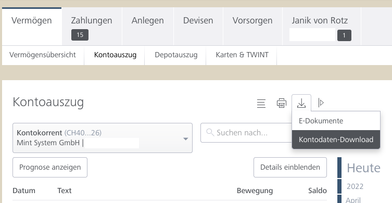
Task: Open the list view menu icon
Action: pyautogui.click(x=261, y=103)
